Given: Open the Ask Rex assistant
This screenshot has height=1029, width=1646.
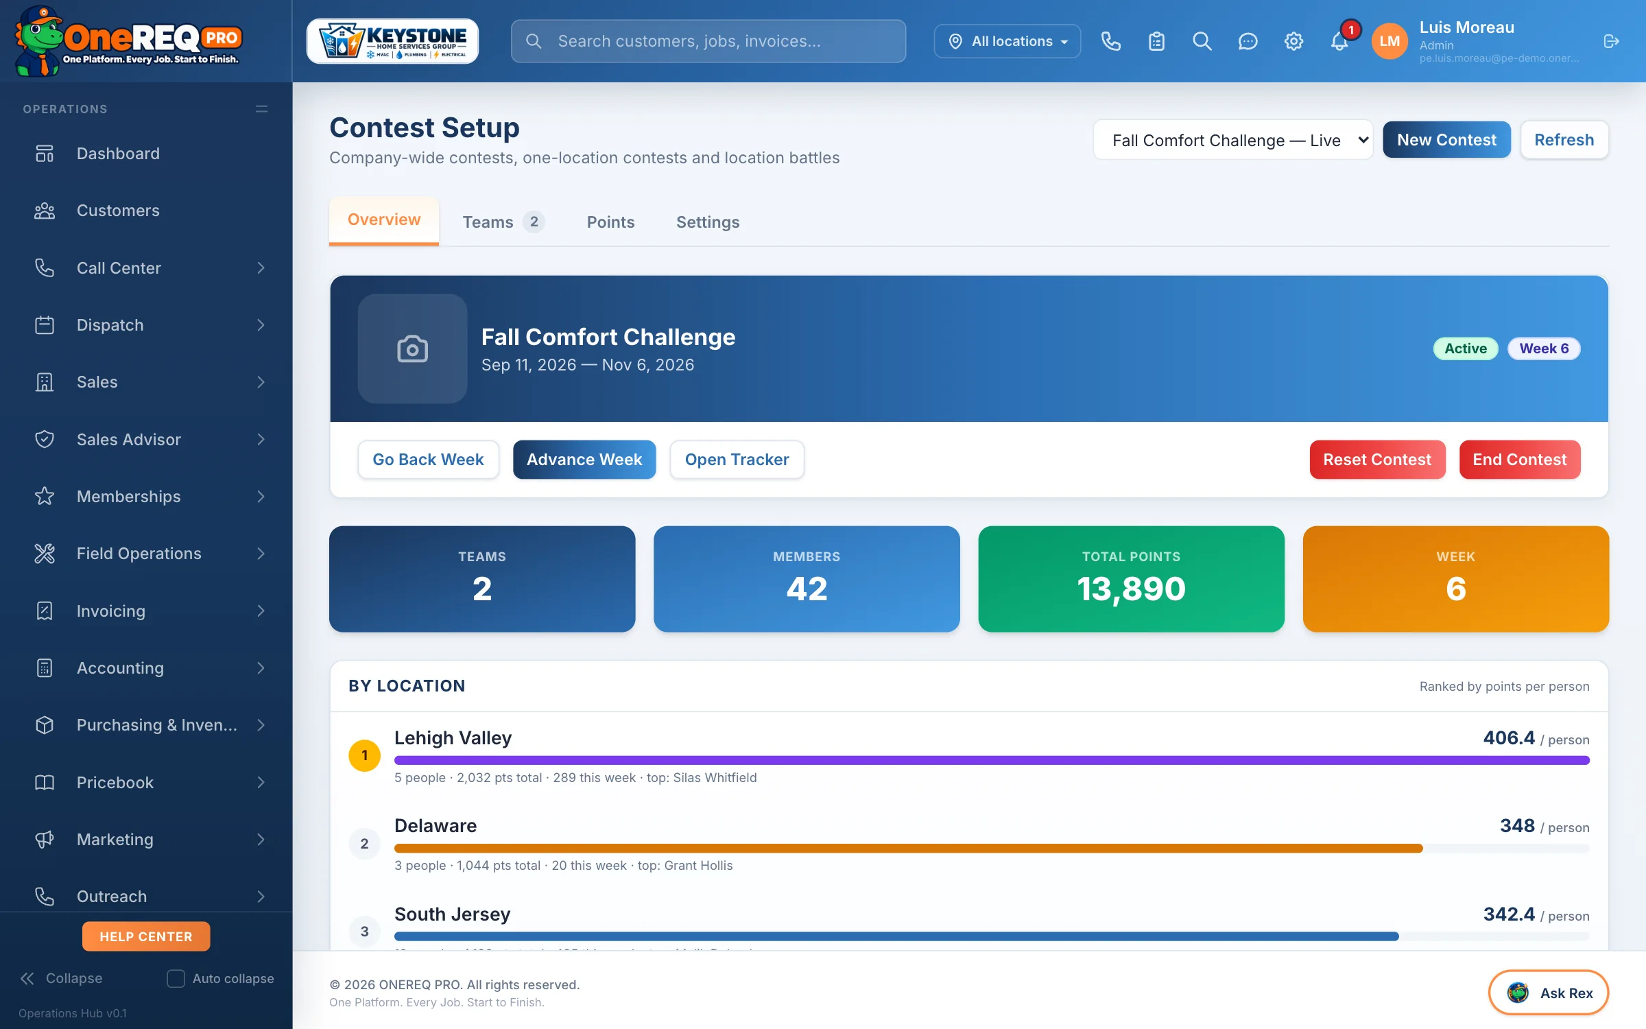Looking at the screenshot, I should coord(1549,993).
